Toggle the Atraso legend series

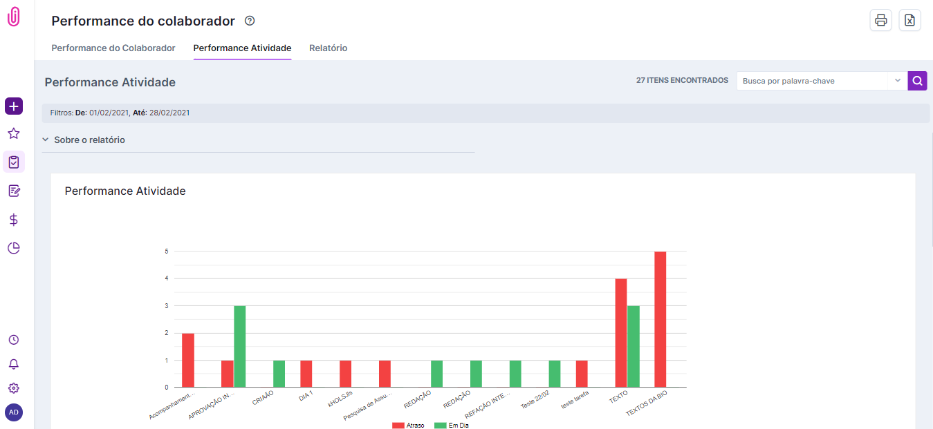pyautogui.click(x=407, y=425)
